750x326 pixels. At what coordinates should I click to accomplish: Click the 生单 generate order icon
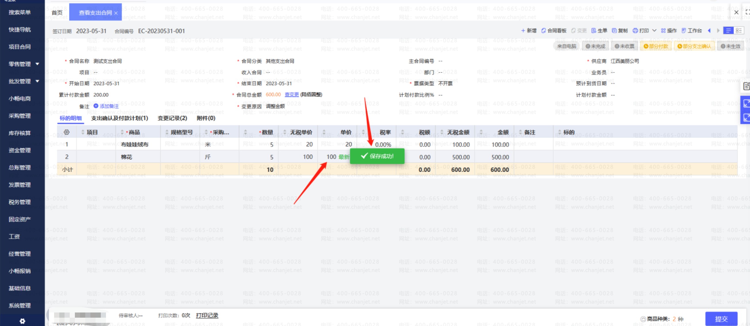click(599, 30)
